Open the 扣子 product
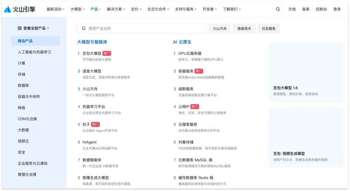This screenshot has width=350, height=191. tap(86, 124)
